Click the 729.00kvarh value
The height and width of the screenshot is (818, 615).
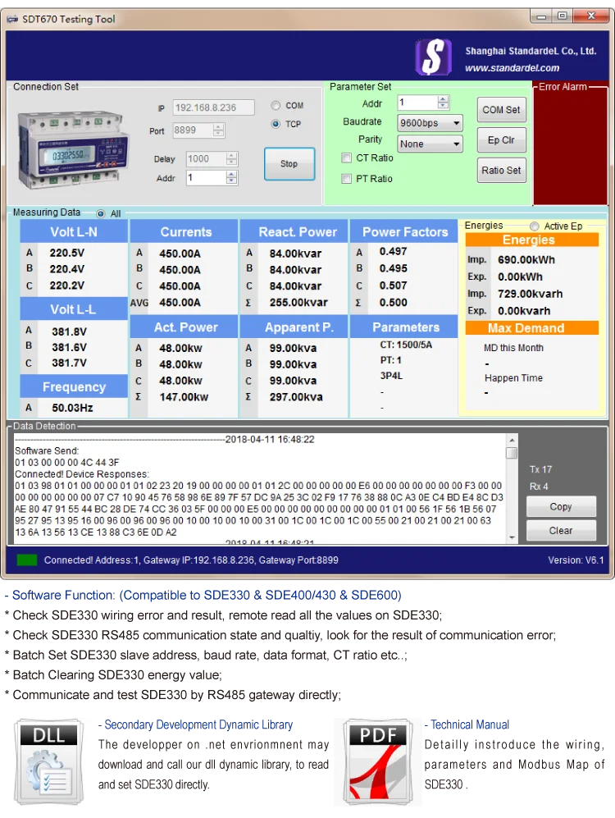(x=530, y=294)
